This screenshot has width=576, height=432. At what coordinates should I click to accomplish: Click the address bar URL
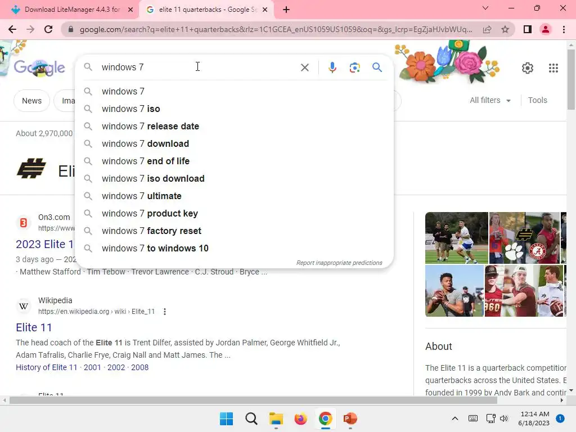tap(276, 29)
